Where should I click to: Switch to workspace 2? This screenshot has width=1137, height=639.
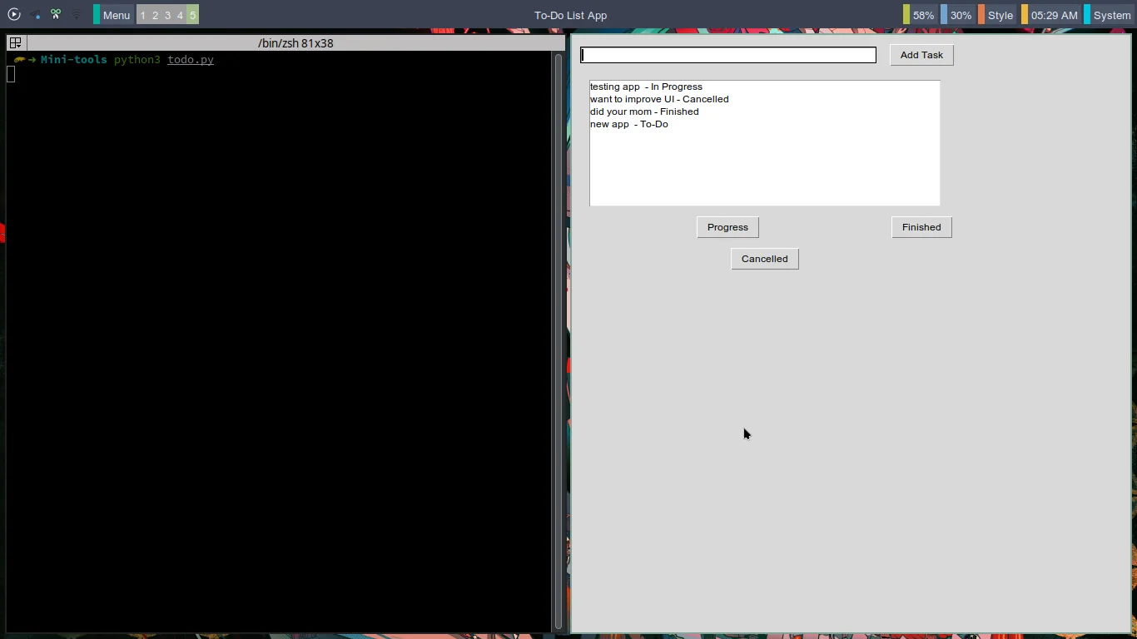click(155, 15)
